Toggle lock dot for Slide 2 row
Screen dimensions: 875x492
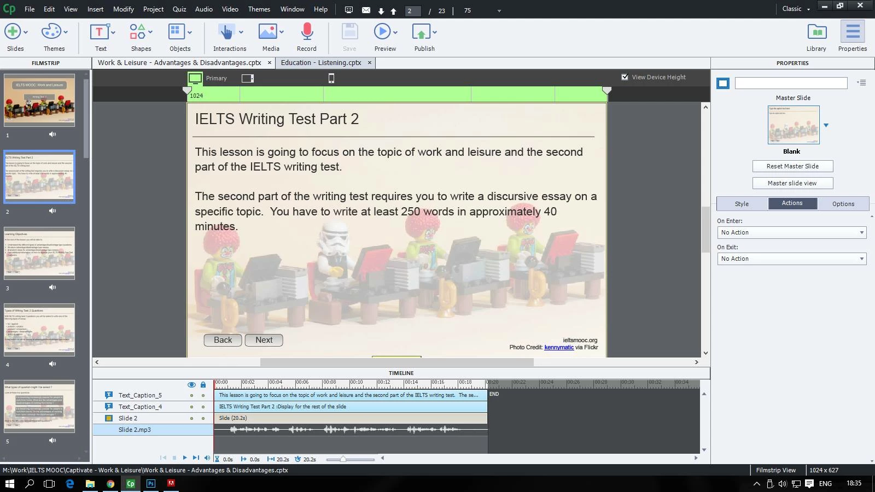pos(203,418)
